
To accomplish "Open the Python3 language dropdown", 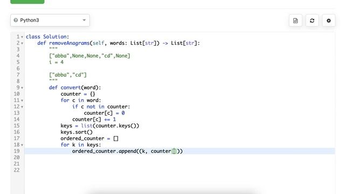I will pyautogui.click(x=50, y=20).
